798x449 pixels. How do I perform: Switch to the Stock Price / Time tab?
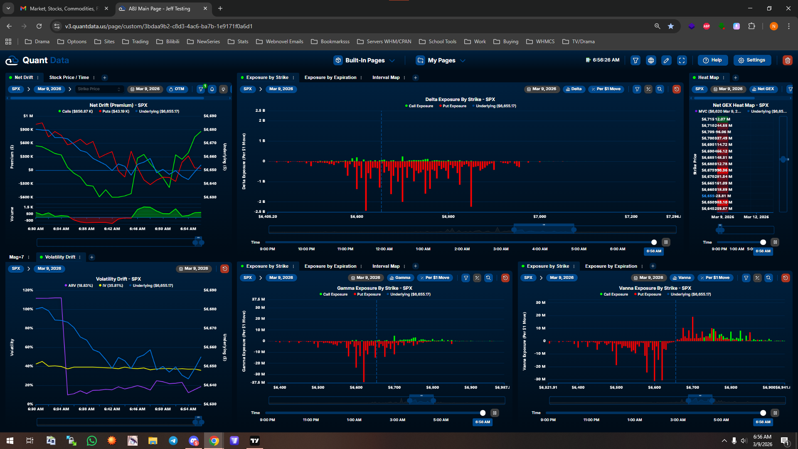(69, 77)
